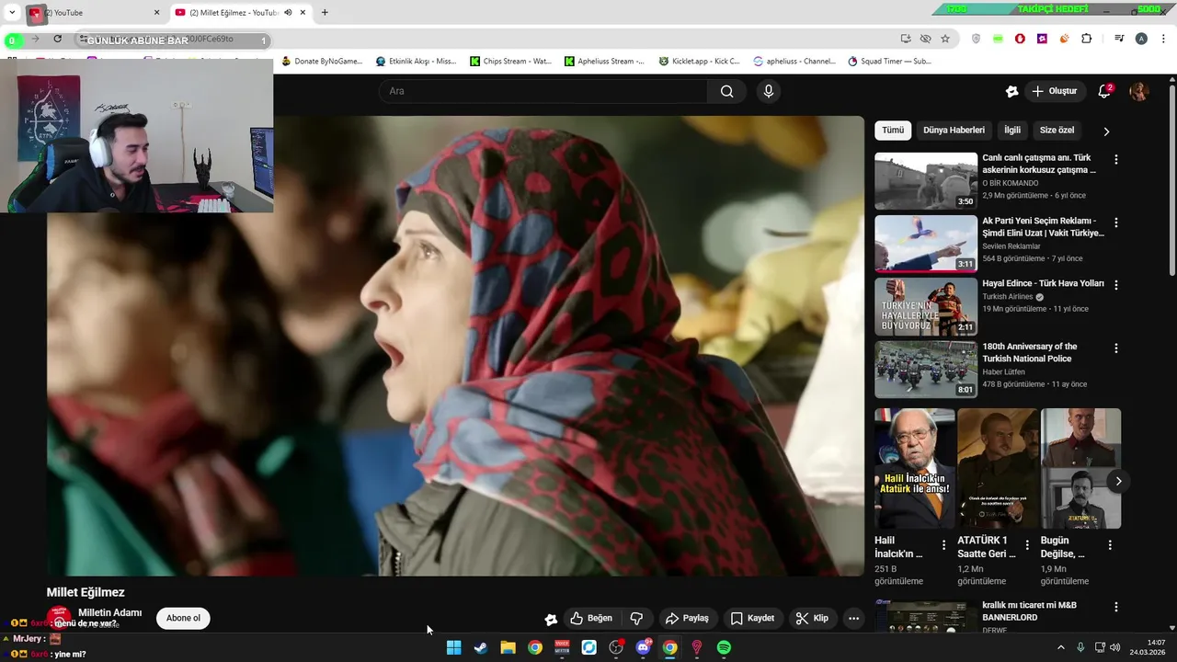Open media controls playlist icon in Chrome toolbar

(x=1119, y=39)
